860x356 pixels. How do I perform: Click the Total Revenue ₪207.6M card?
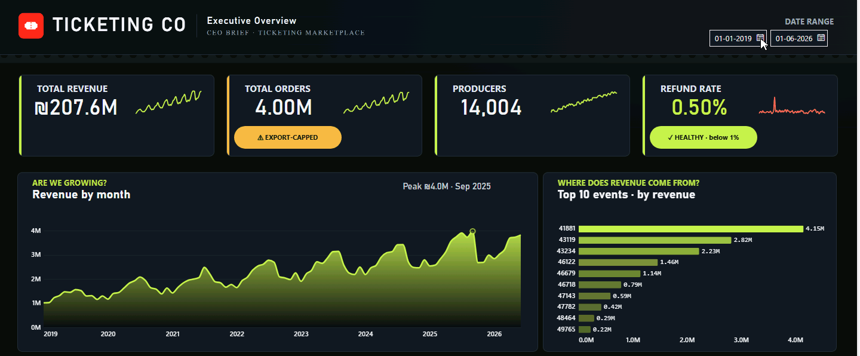pyautogui.click(x=116, y=116)
